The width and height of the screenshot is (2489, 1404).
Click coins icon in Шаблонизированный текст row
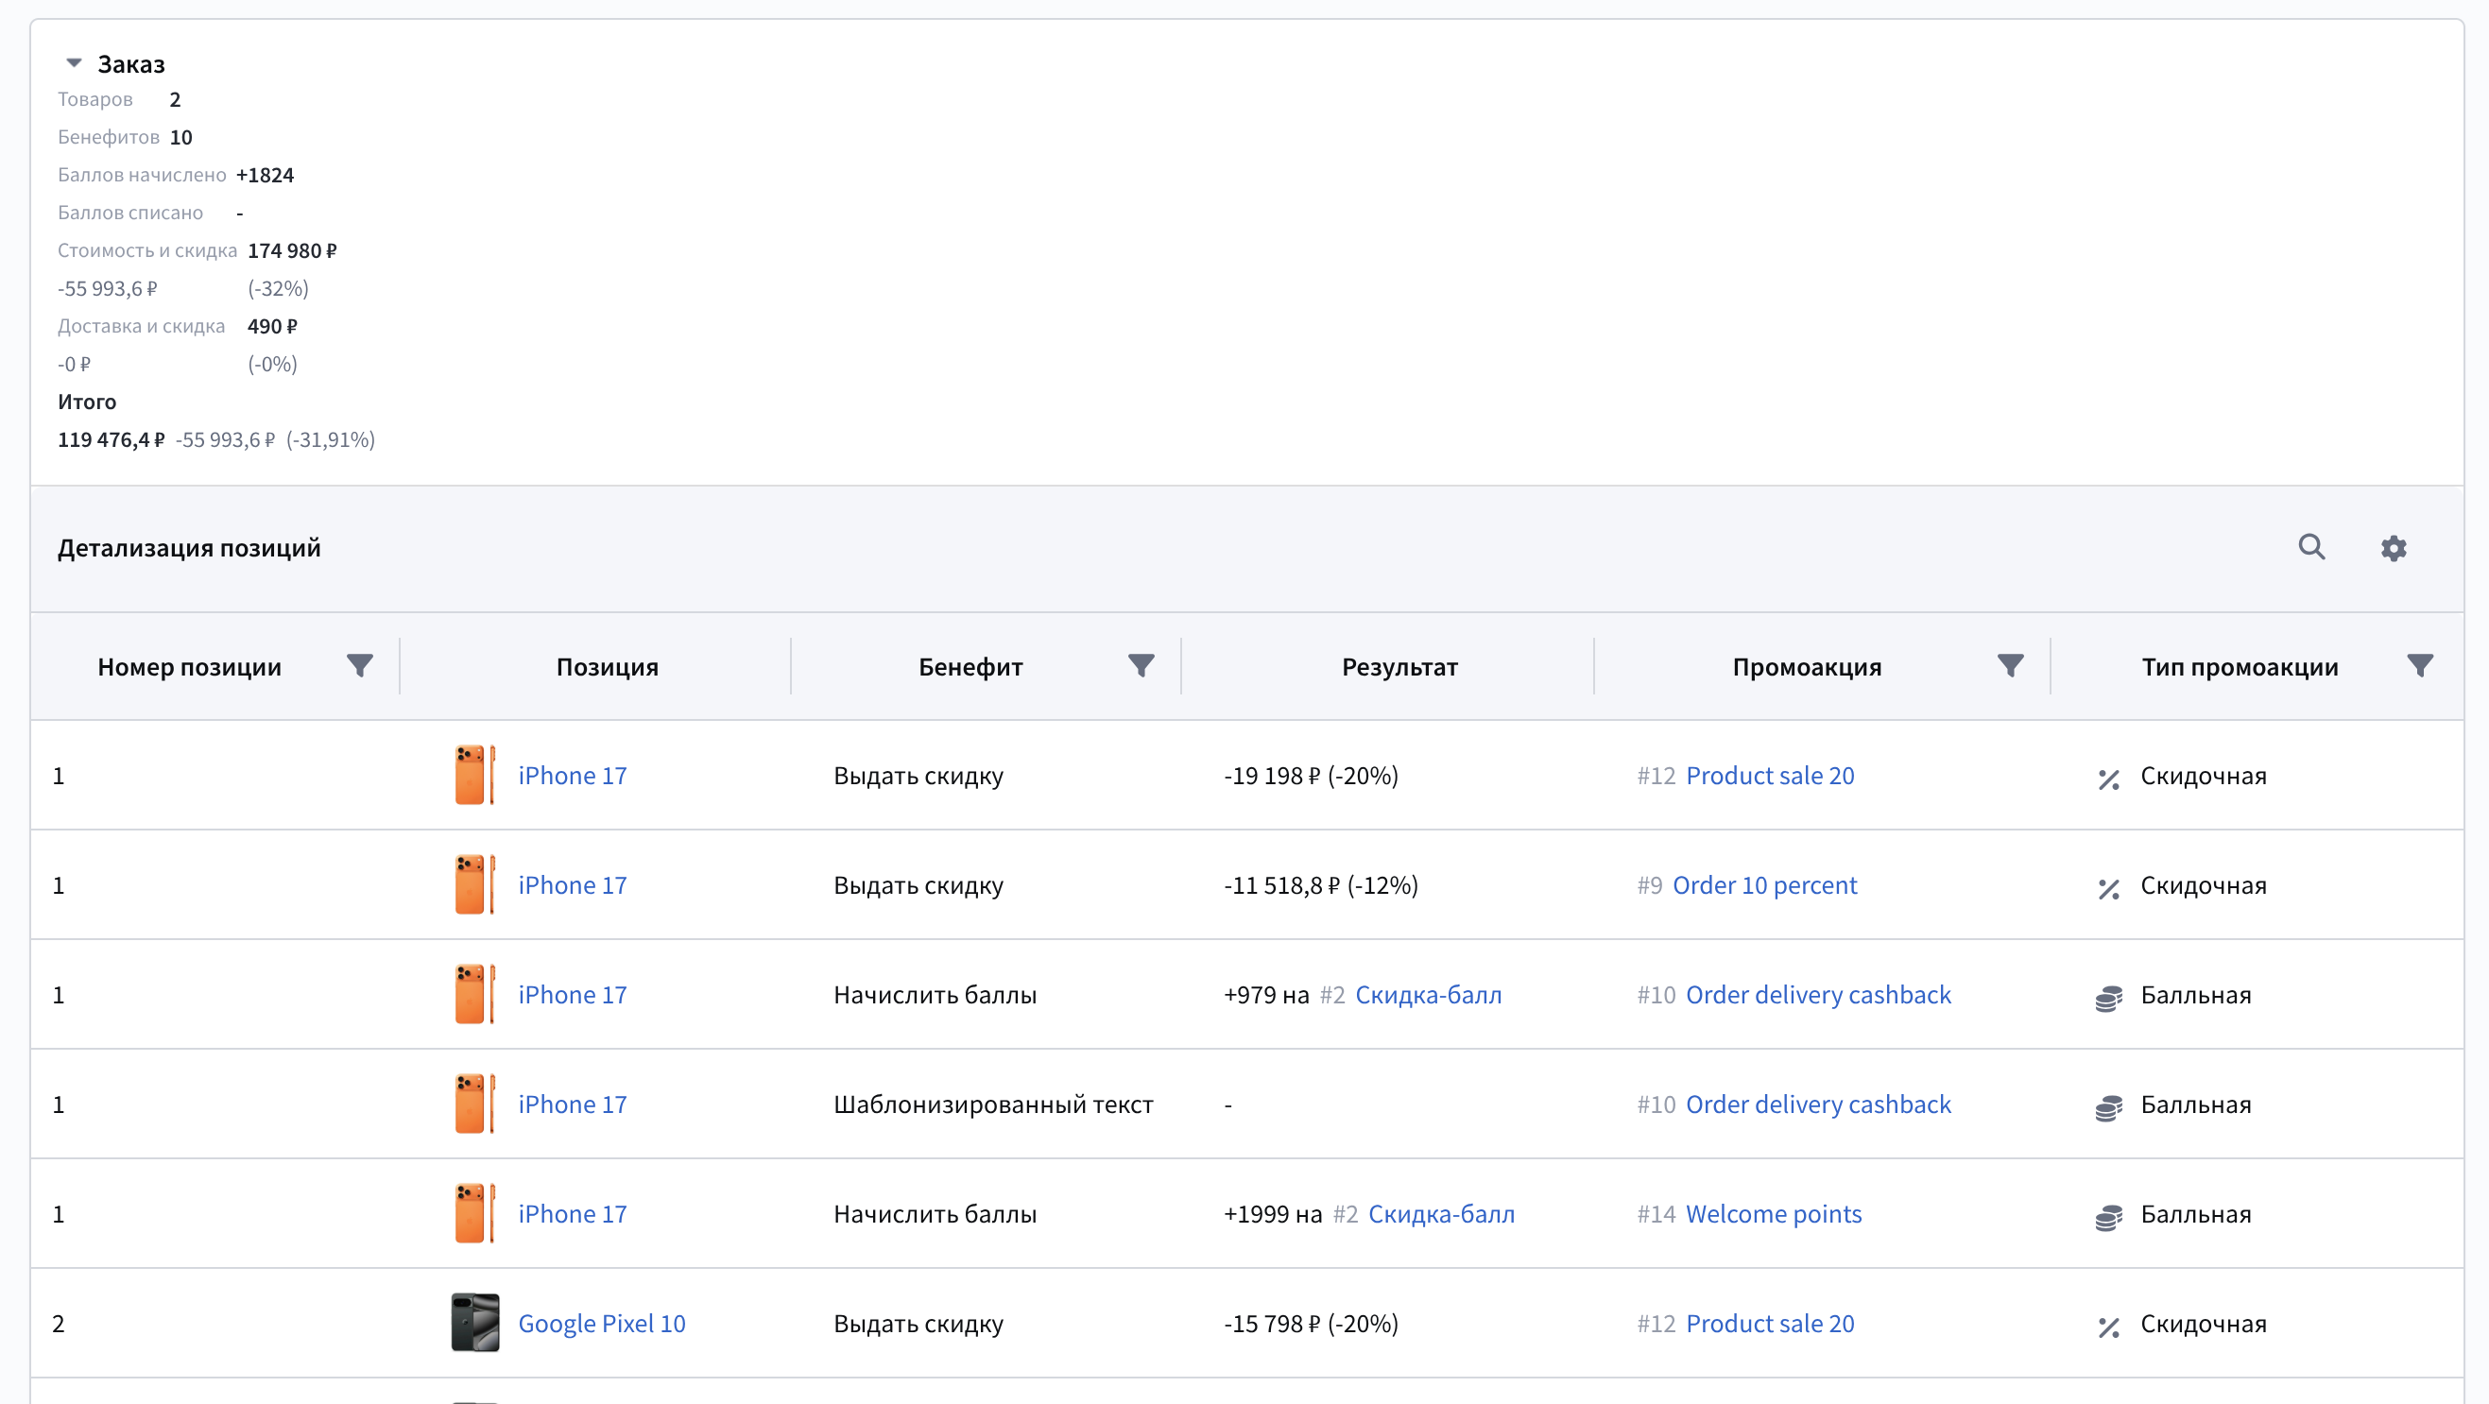(x=2108, y=1106)
